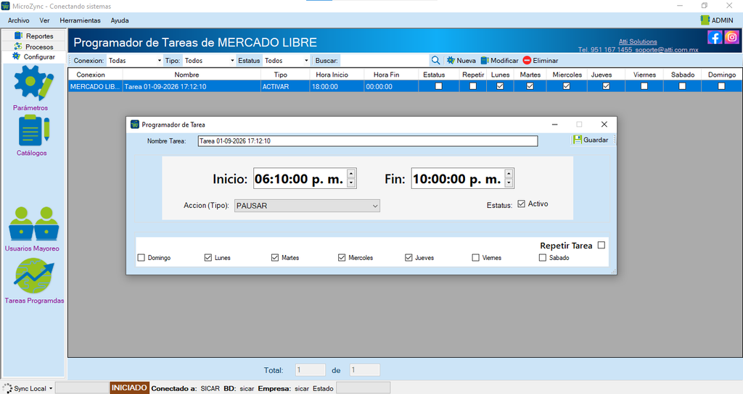
Task: Check Viernes in the dialog
Action: click(x=475, y=258)
